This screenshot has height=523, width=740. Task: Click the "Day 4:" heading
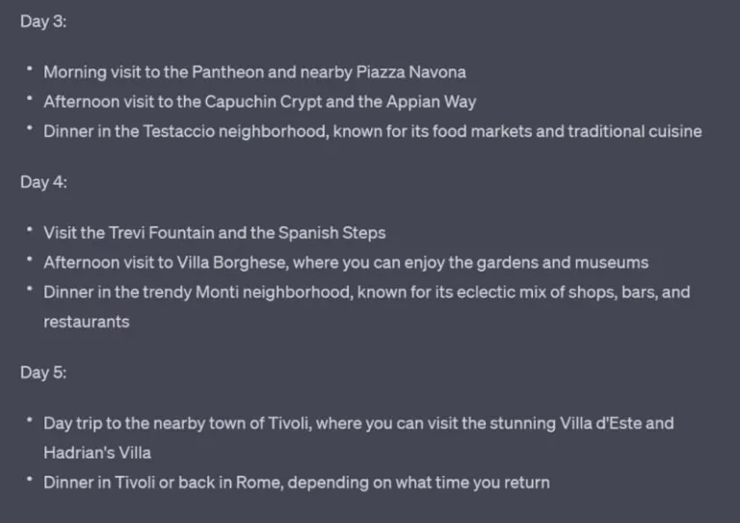[43, 182]
